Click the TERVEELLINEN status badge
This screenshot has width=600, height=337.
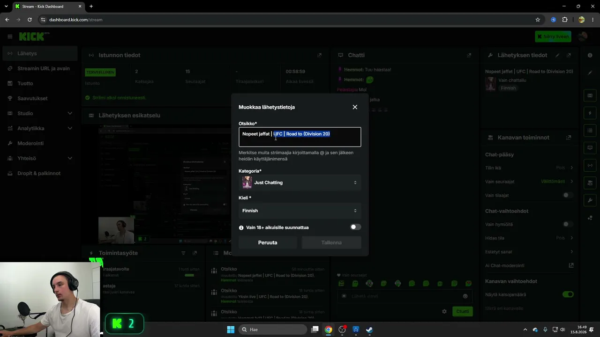[x=100, y=72]
